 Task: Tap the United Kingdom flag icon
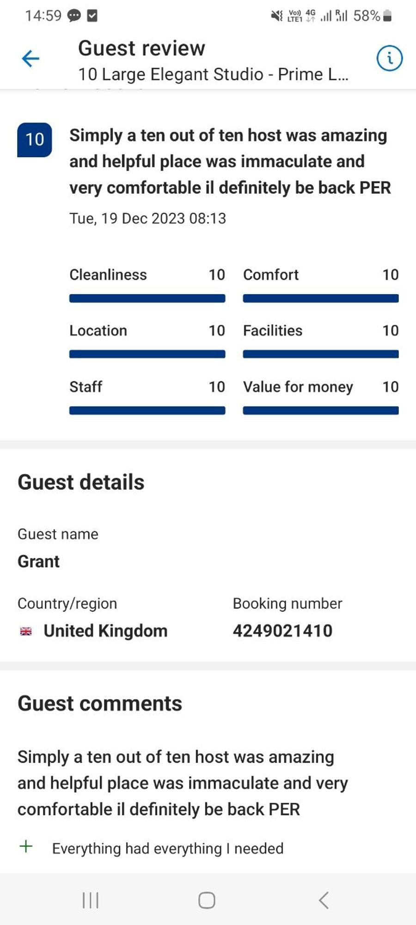click(26, 631)
